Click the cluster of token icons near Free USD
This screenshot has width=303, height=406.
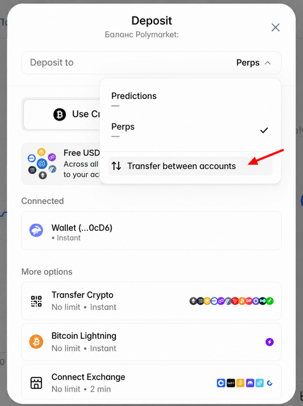click(x=42, y=164)
